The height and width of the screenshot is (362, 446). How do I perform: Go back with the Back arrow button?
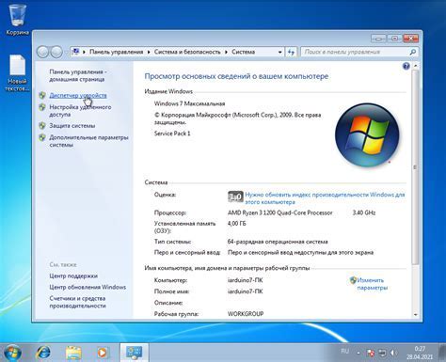[x=42, y=52]
